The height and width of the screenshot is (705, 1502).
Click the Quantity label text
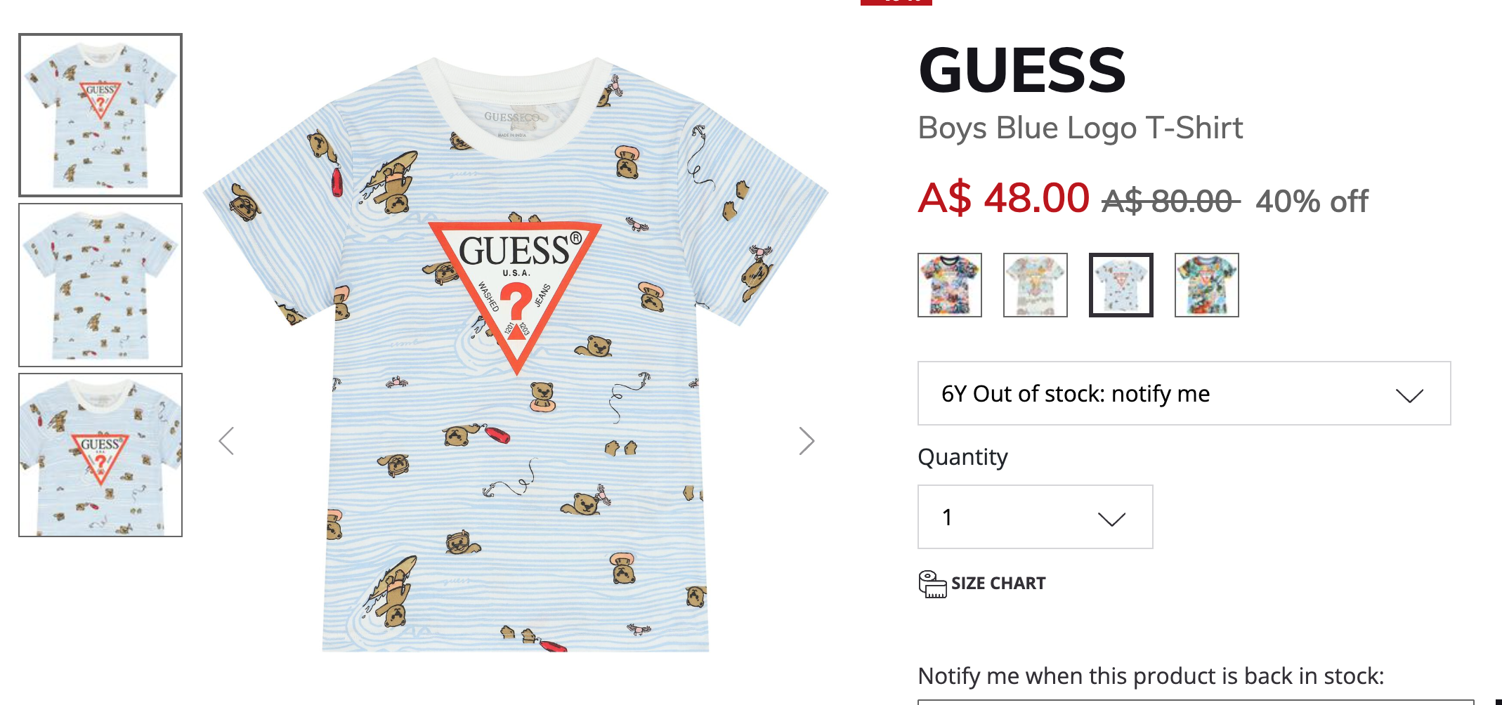(962, 457)
